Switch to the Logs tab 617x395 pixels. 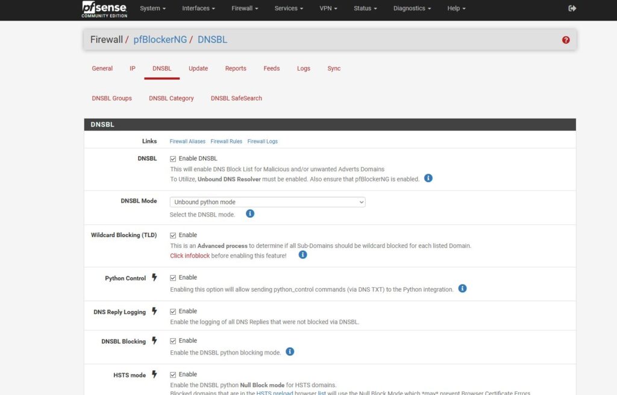click(x=304, y=69)
